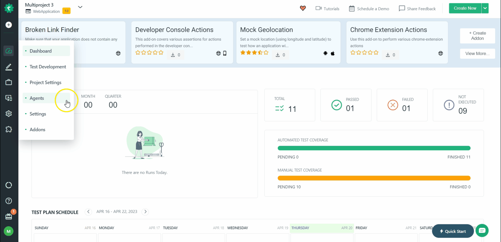Click the globe icon on Chrome Extension Actions
Image resolution: width=501 pixels, height=242 pixels.
(x=441, y=53)
